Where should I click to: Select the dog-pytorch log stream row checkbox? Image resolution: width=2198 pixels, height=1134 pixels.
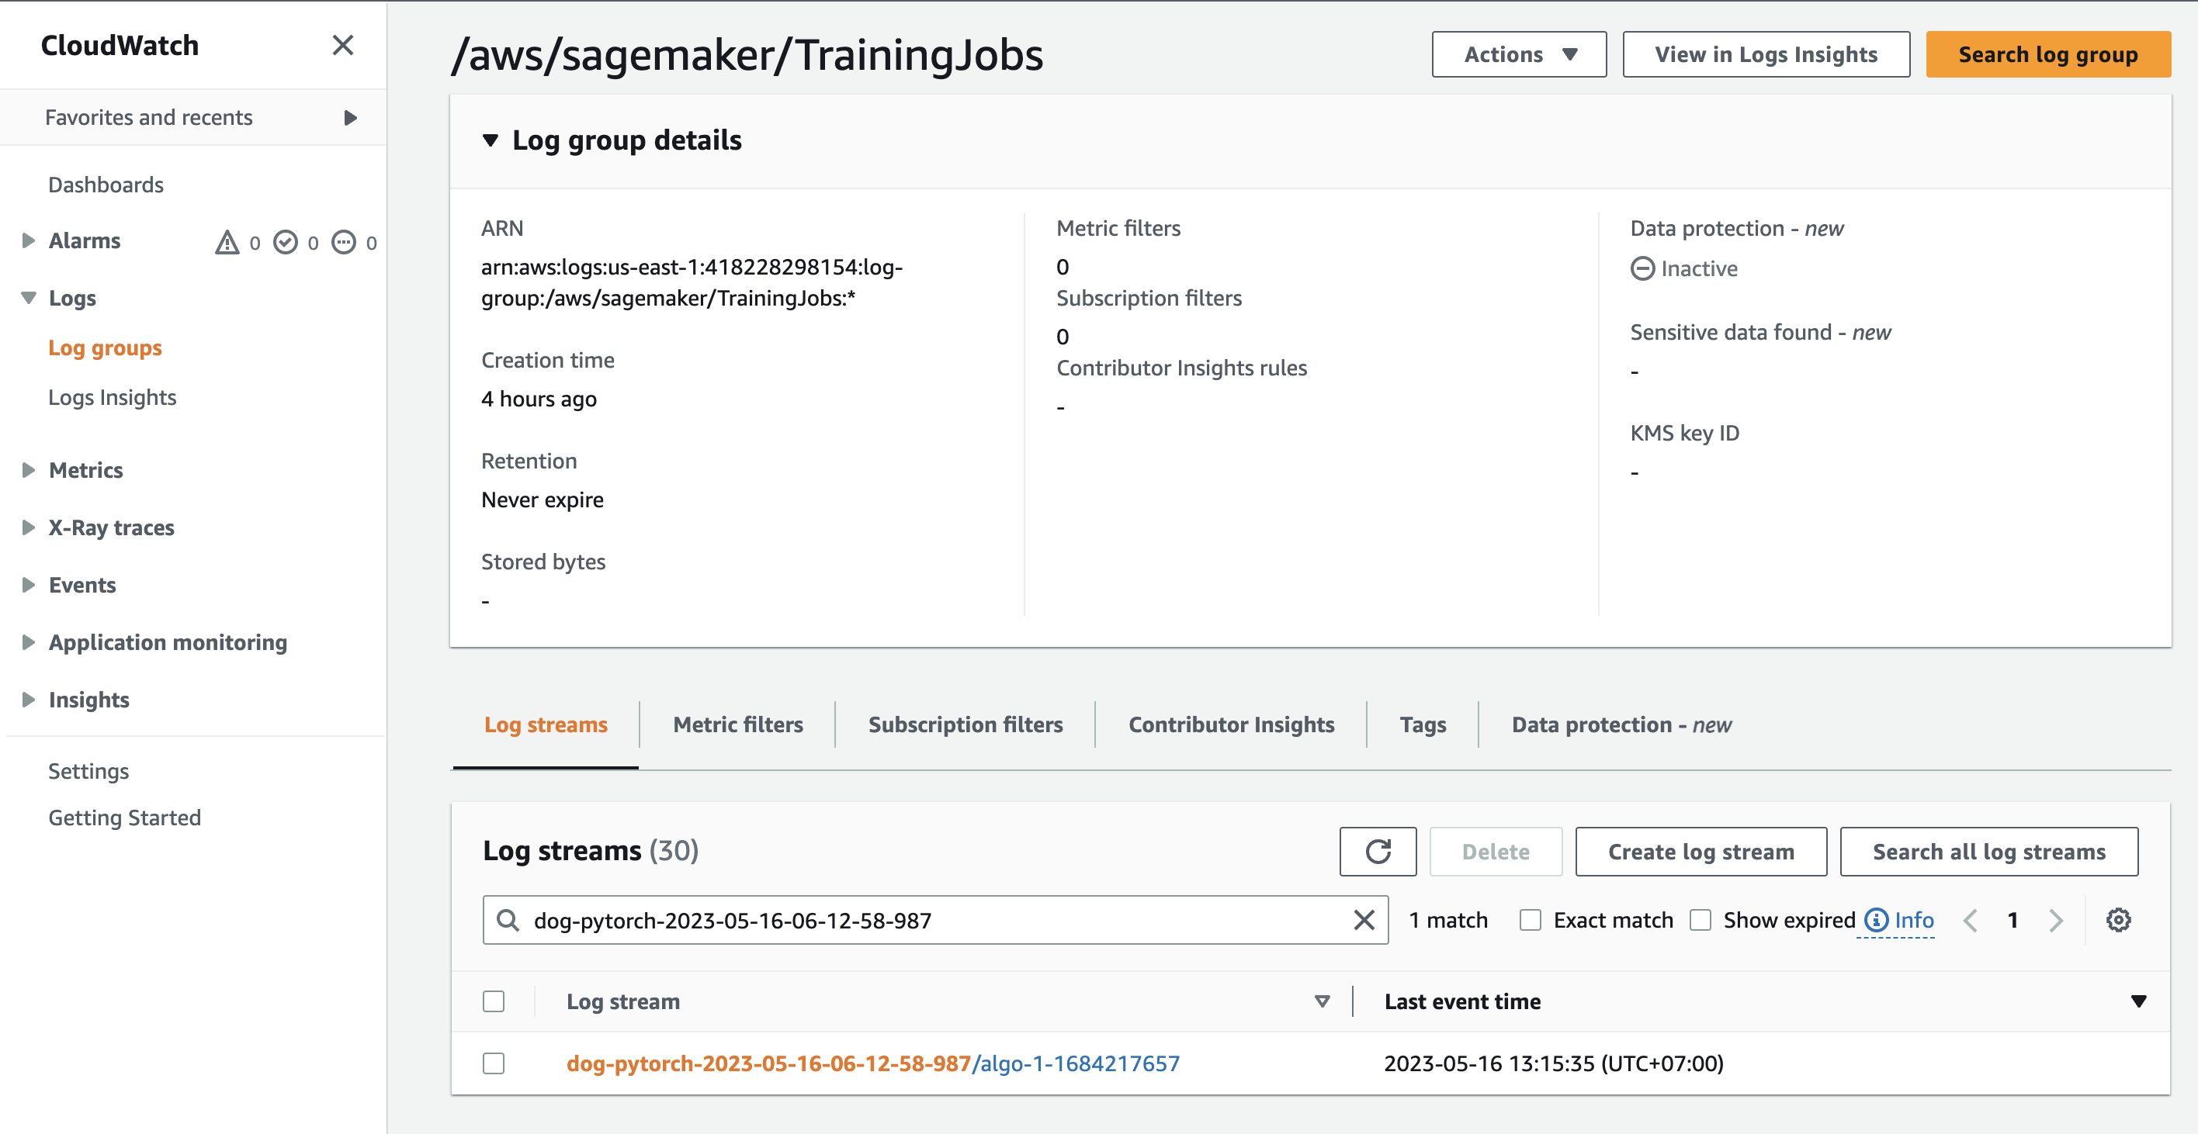click(x=493, y=1063)
